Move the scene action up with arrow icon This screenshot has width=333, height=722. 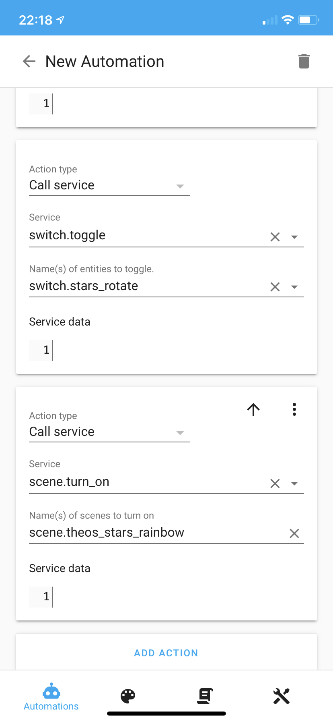point(253,409)
